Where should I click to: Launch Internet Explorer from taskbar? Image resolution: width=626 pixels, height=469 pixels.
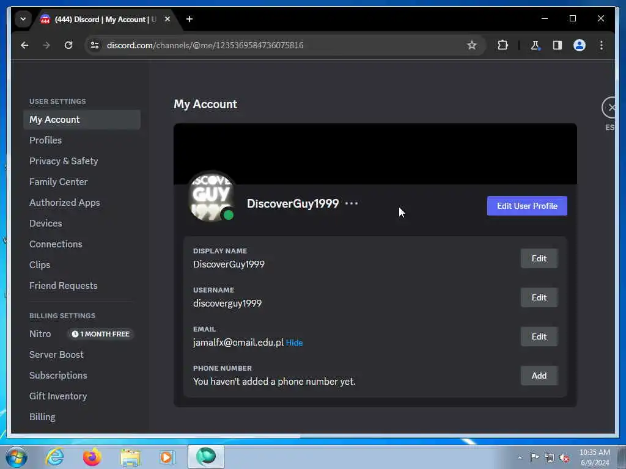pos(54,457)
